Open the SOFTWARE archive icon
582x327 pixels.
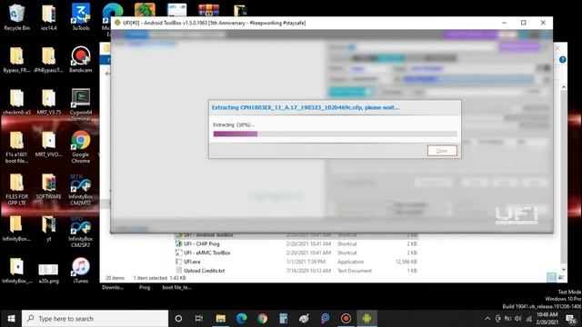point(48,186)
